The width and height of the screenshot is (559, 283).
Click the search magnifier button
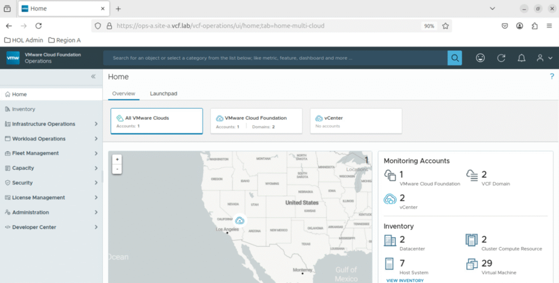tap(455, 58)
